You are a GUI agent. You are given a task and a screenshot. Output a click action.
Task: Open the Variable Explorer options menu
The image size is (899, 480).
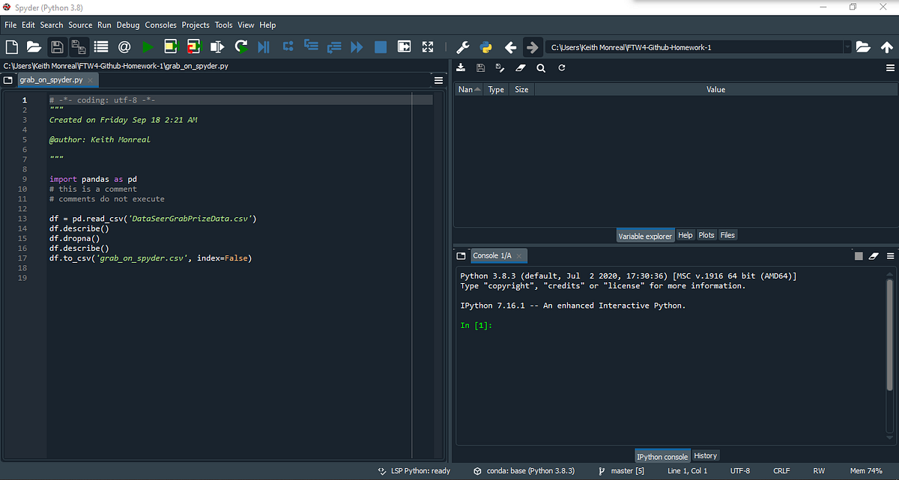pos(891,67)
